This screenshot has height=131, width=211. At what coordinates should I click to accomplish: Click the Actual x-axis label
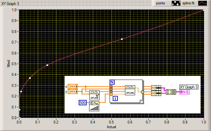pyautogui.click(x=111, y=127)
